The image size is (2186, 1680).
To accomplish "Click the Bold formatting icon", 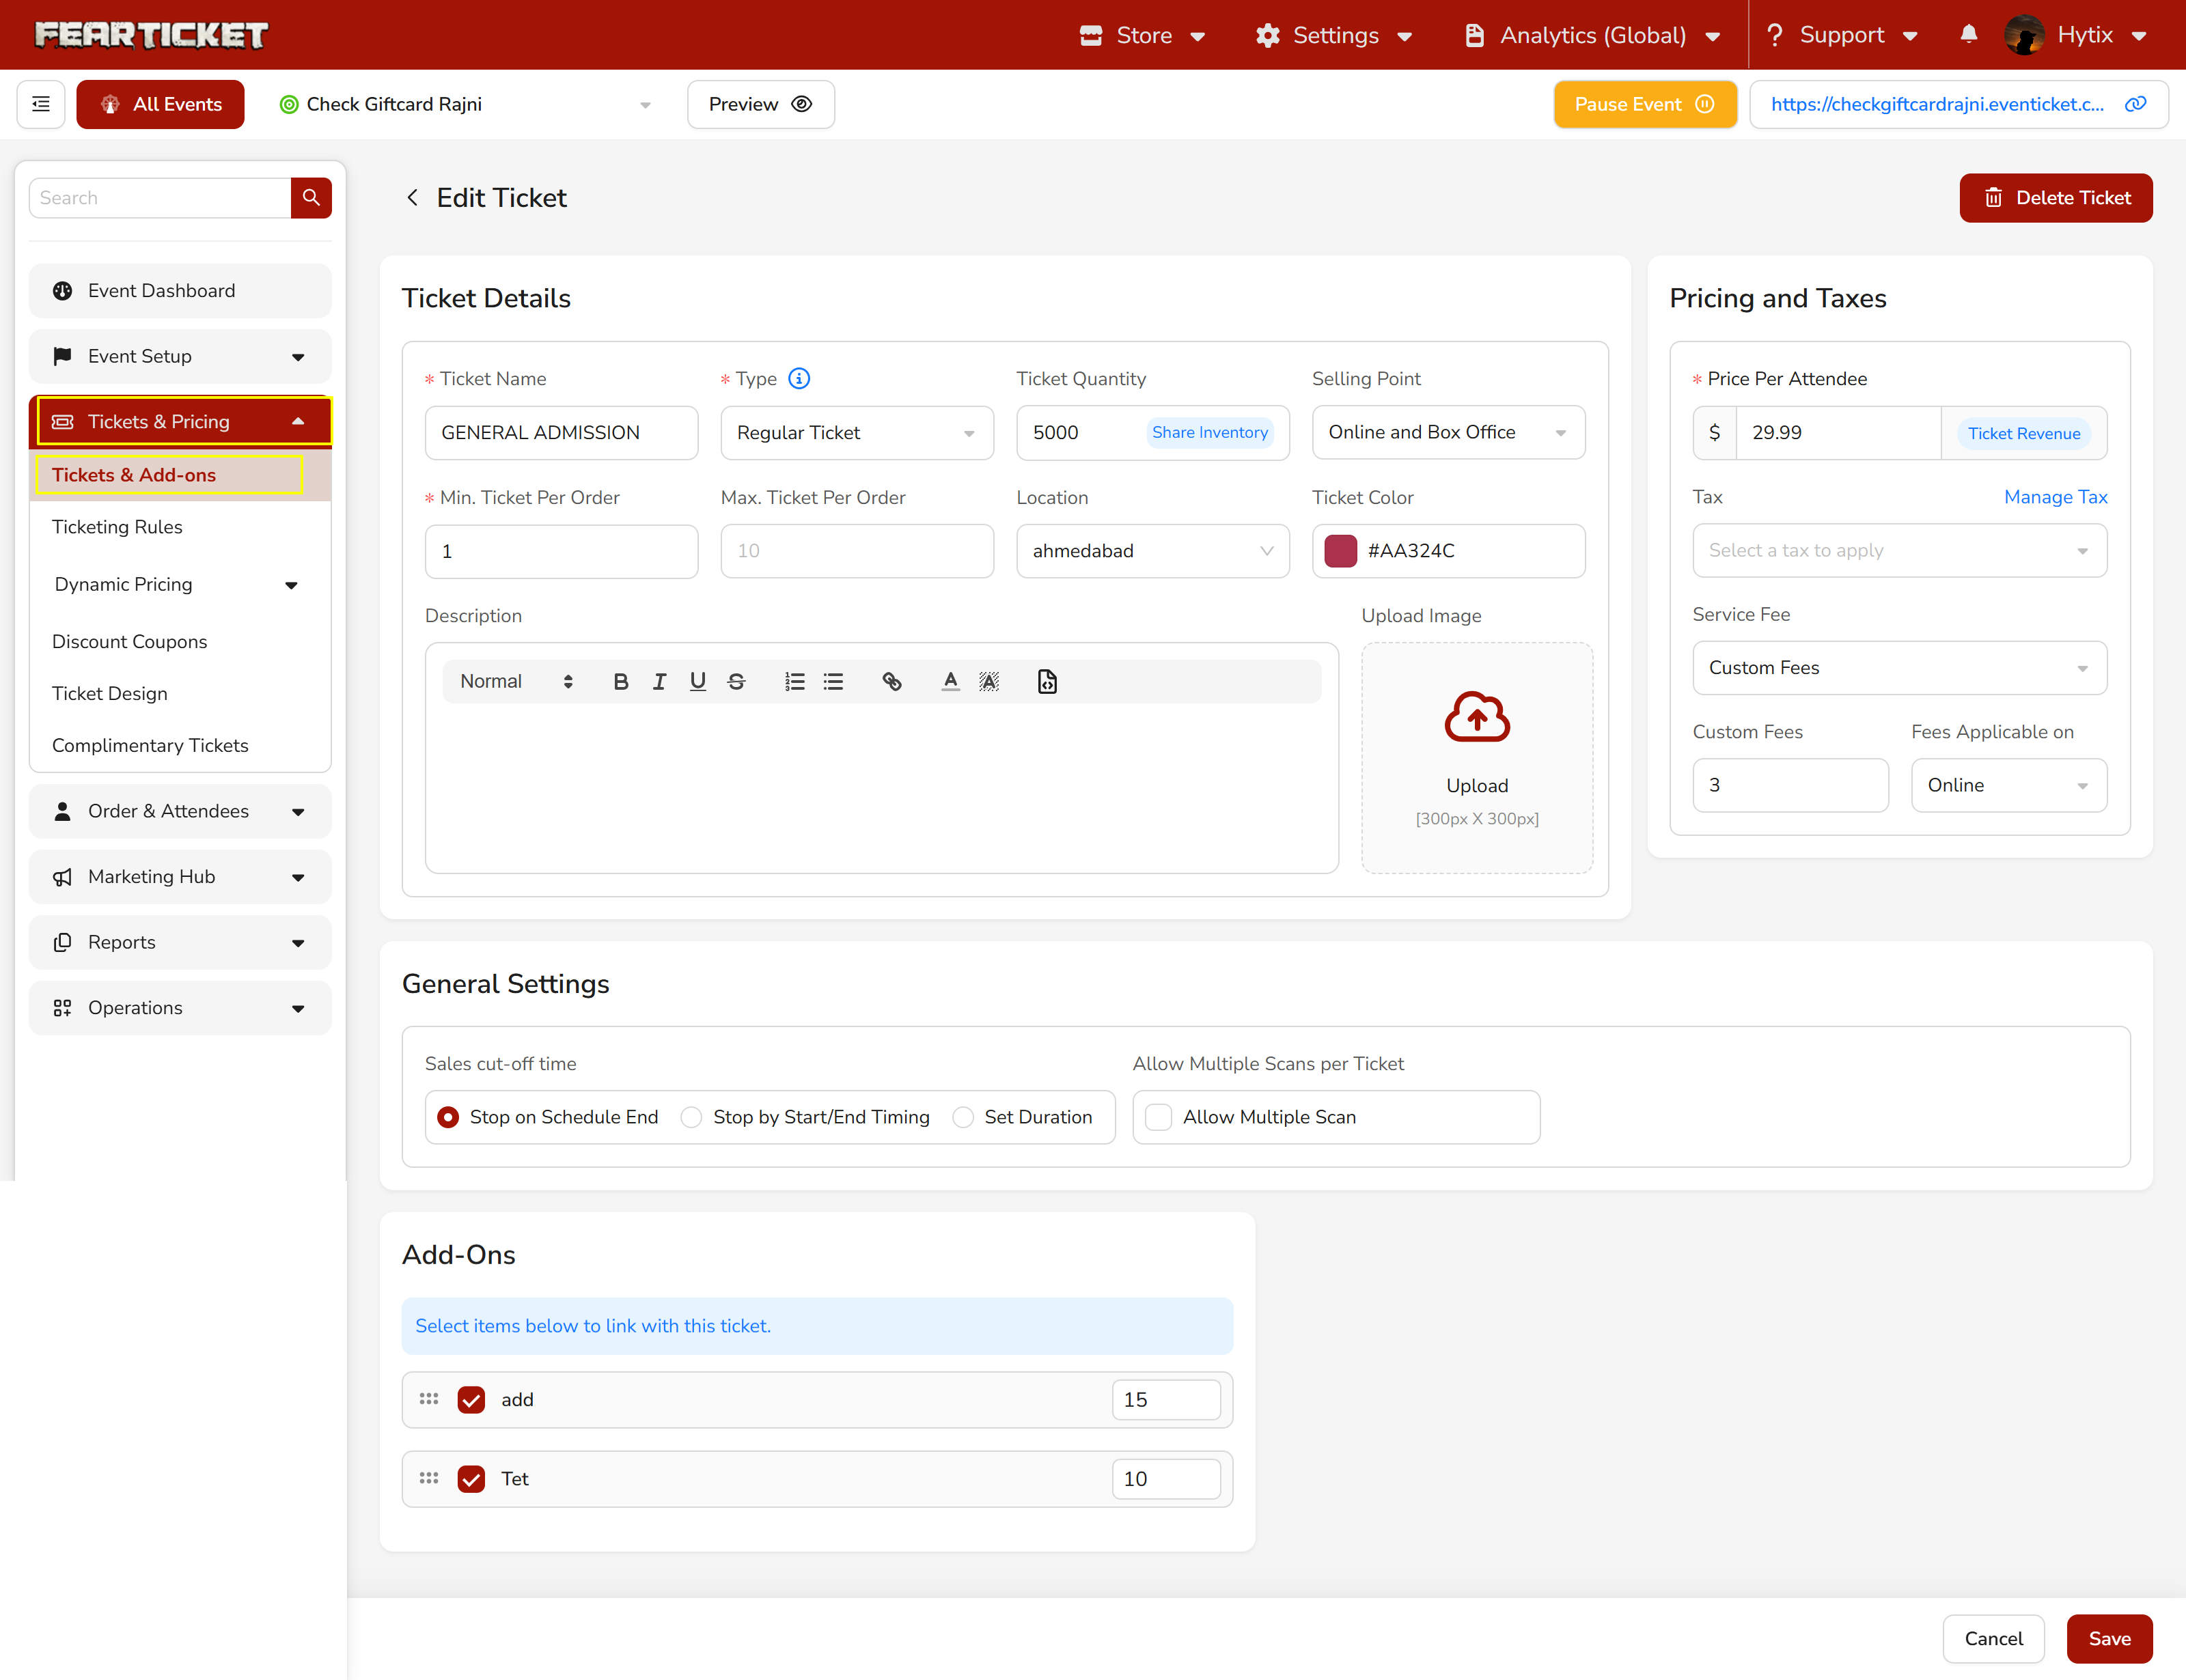I will (620, 681).
